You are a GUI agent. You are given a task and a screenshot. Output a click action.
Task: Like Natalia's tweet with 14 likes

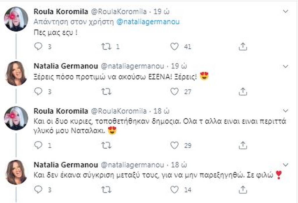pyautogui.click(x=174, y=190)
